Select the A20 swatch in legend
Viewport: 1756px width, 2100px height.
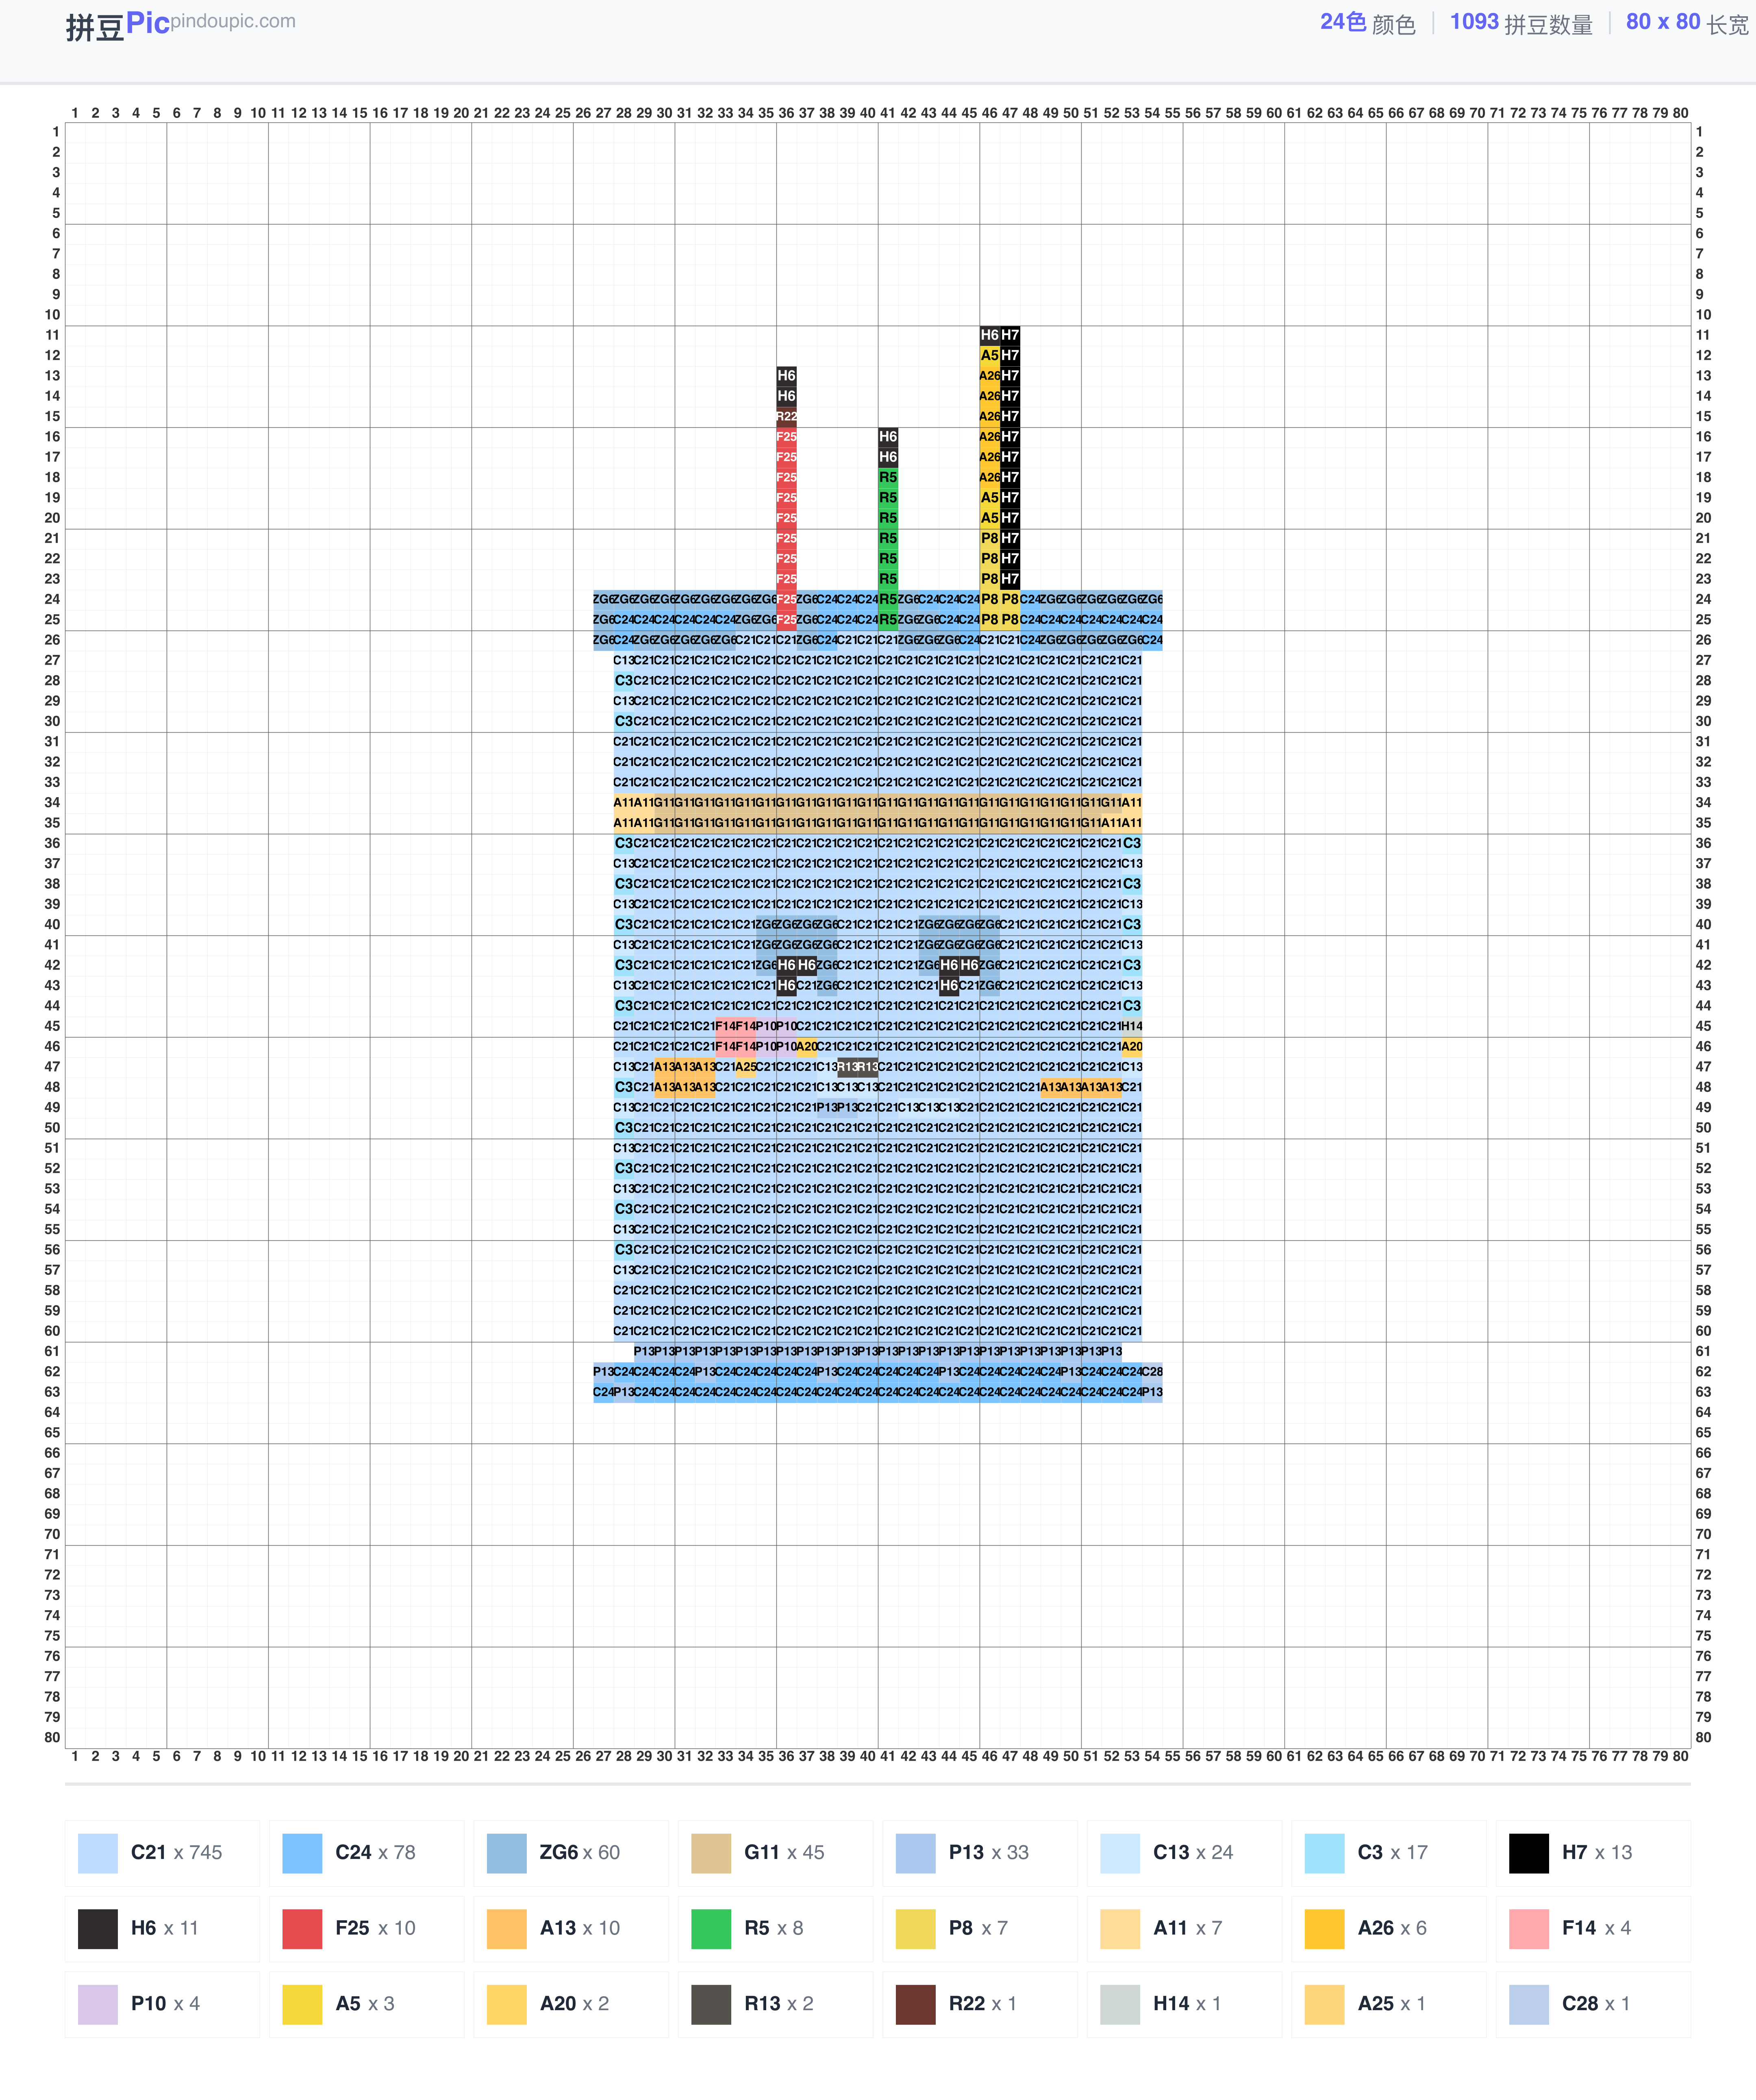(507, 2005)
